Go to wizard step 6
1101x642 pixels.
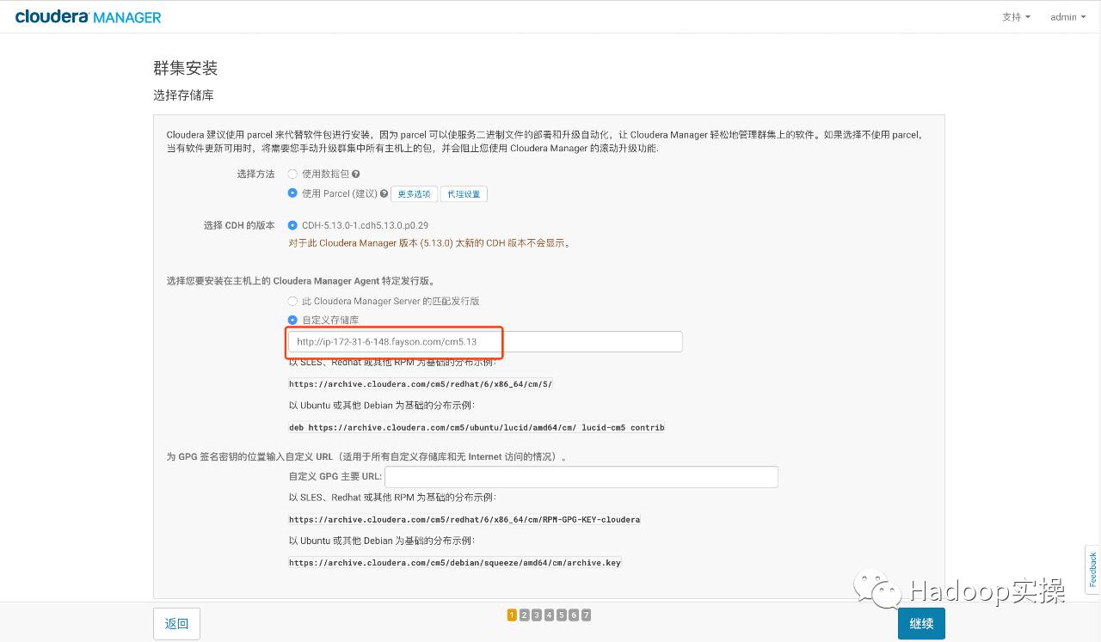click(574, 614)
